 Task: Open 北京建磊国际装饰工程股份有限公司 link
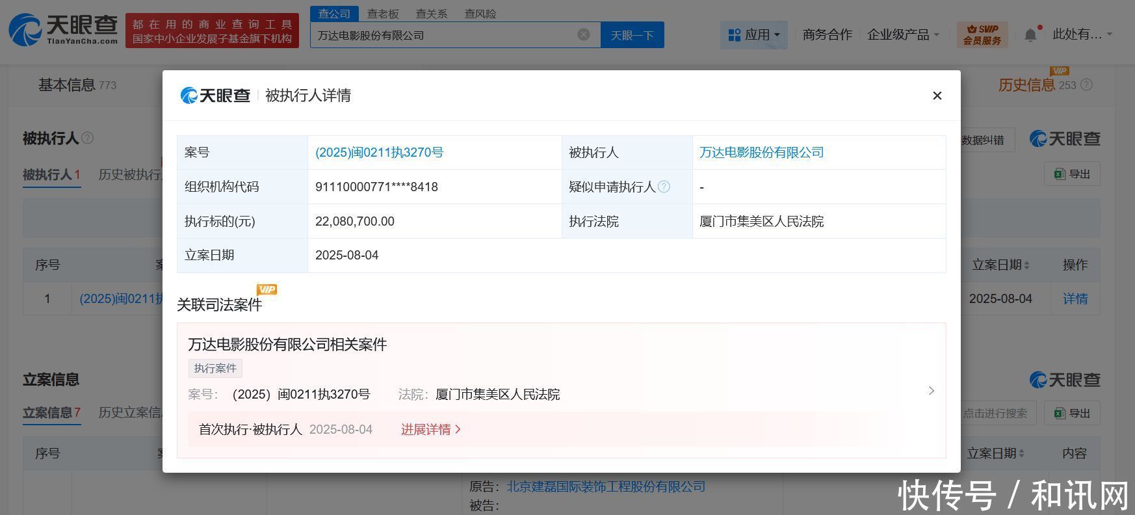pyautogui.click(x=606, y=486)
